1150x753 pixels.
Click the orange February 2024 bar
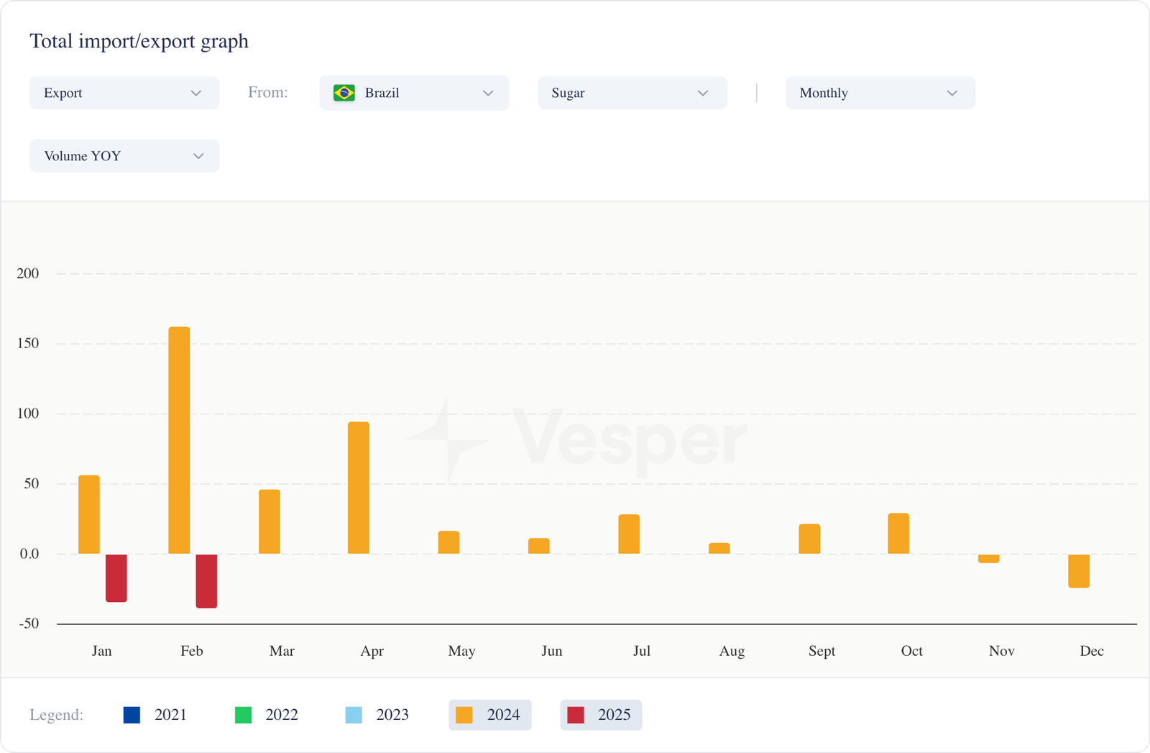coord(179,440)
